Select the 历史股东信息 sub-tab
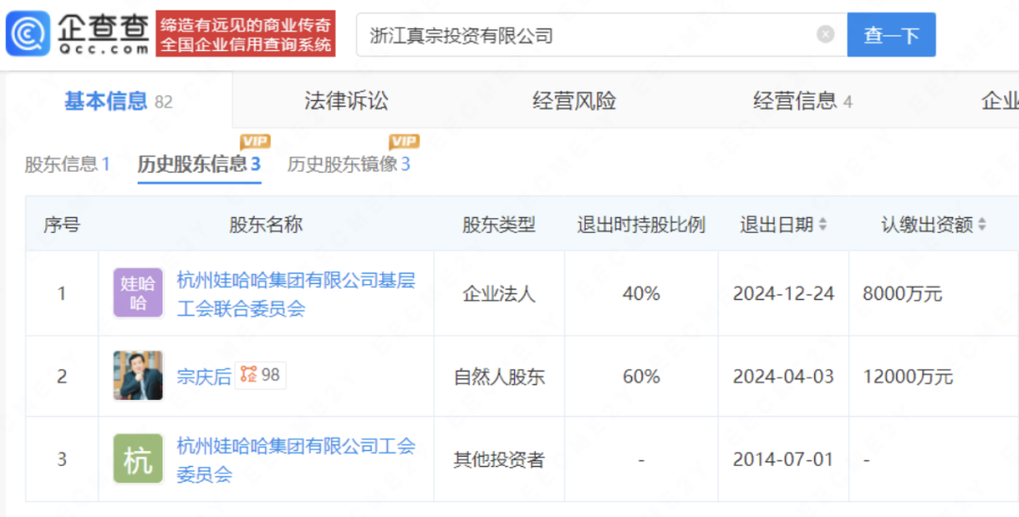 (x=199, y=163)
